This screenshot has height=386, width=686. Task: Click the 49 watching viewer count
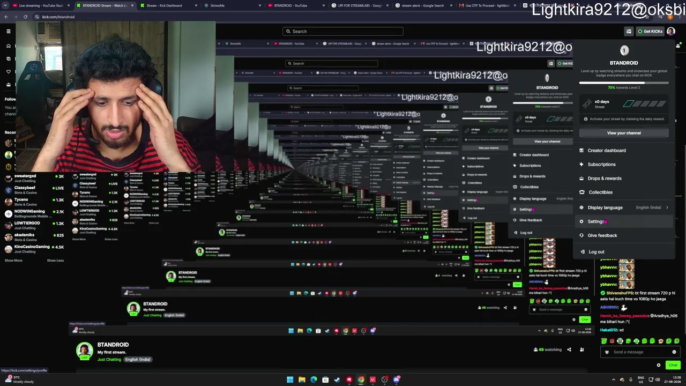tap(548, 350)
